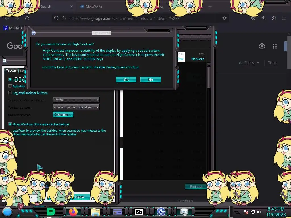Open the Firefox downloads panel
The height and width of the screenshot is (218, 291).
(263, 18)
